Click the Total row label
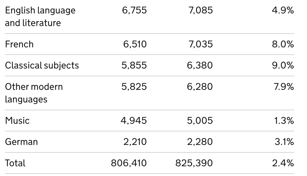Image resolution: width=307 pixels, height=176 pixels. [15, 163]
